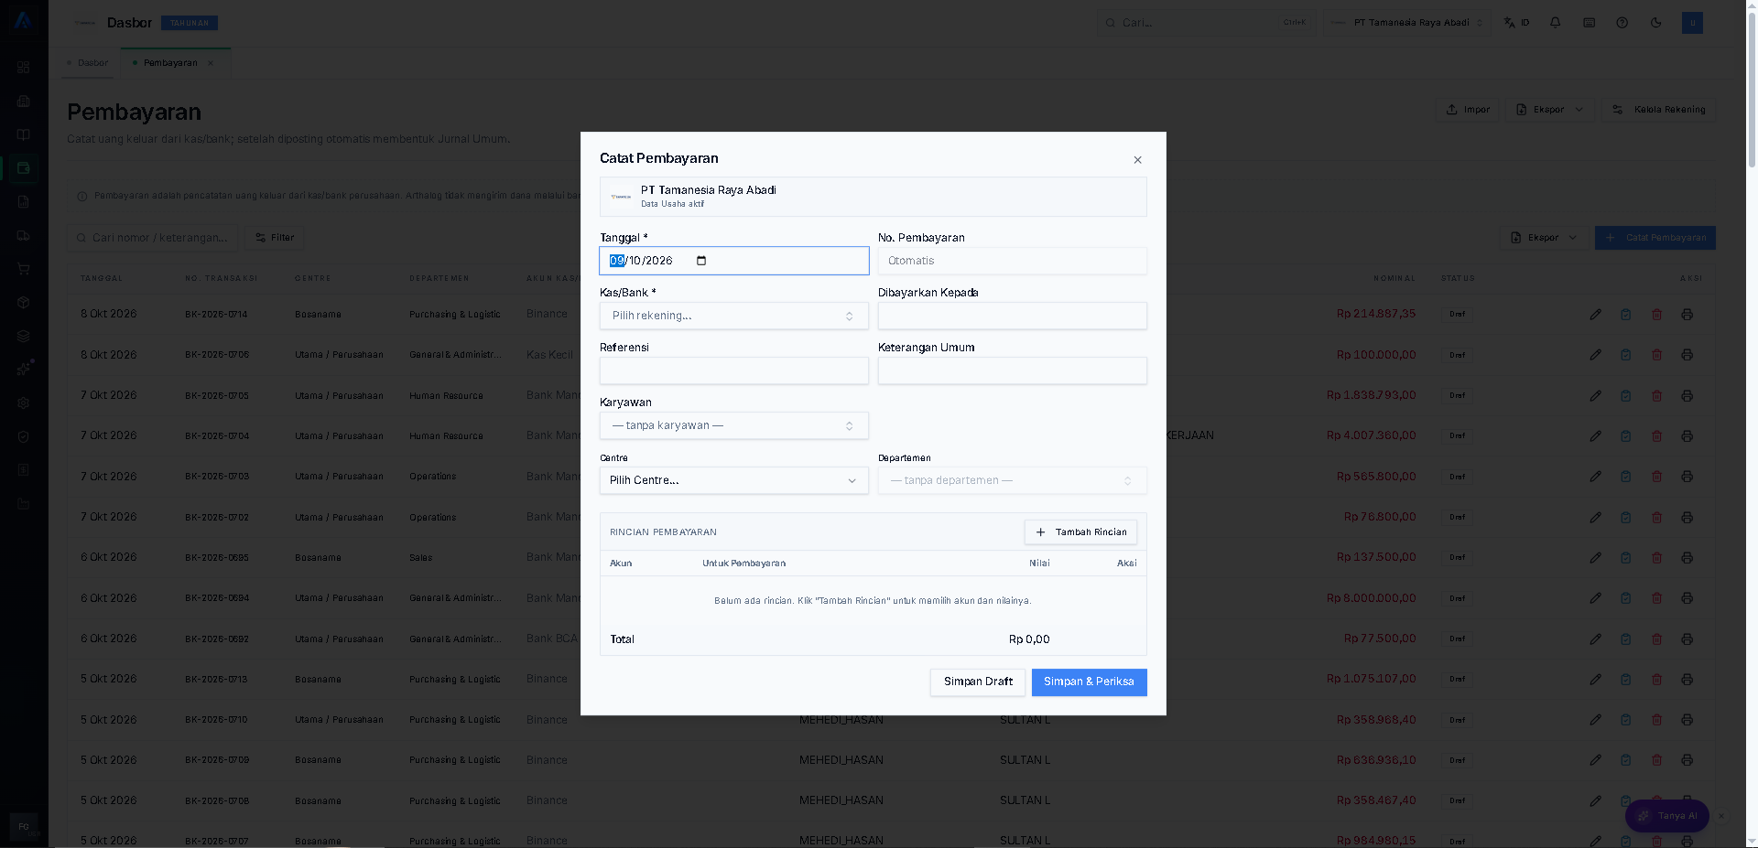
Task: Open the help question-mark icon
Action: [1622, 23]
